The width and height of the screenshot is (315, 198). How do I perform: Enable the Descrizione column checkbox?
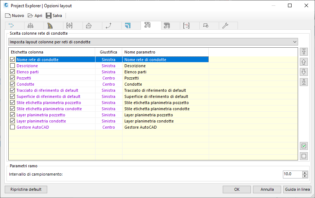(x=13, y=66)
